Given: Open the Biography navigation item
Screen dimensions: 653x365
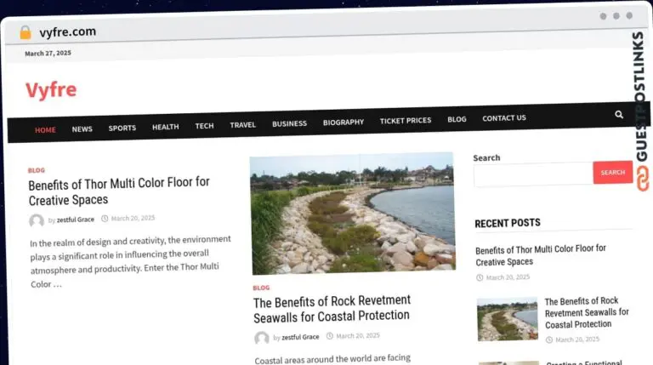Looking at the screenshot, I should (343, 123).
